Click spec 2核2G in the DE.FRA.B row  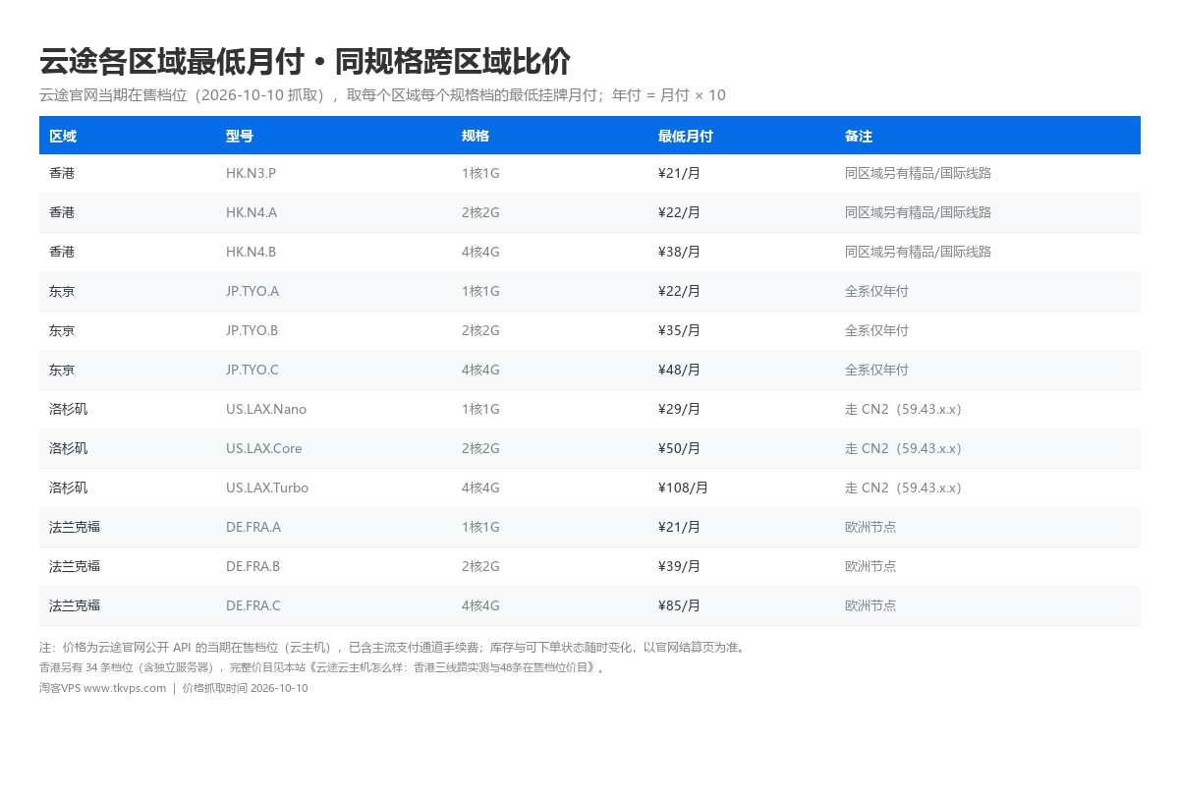480,566
